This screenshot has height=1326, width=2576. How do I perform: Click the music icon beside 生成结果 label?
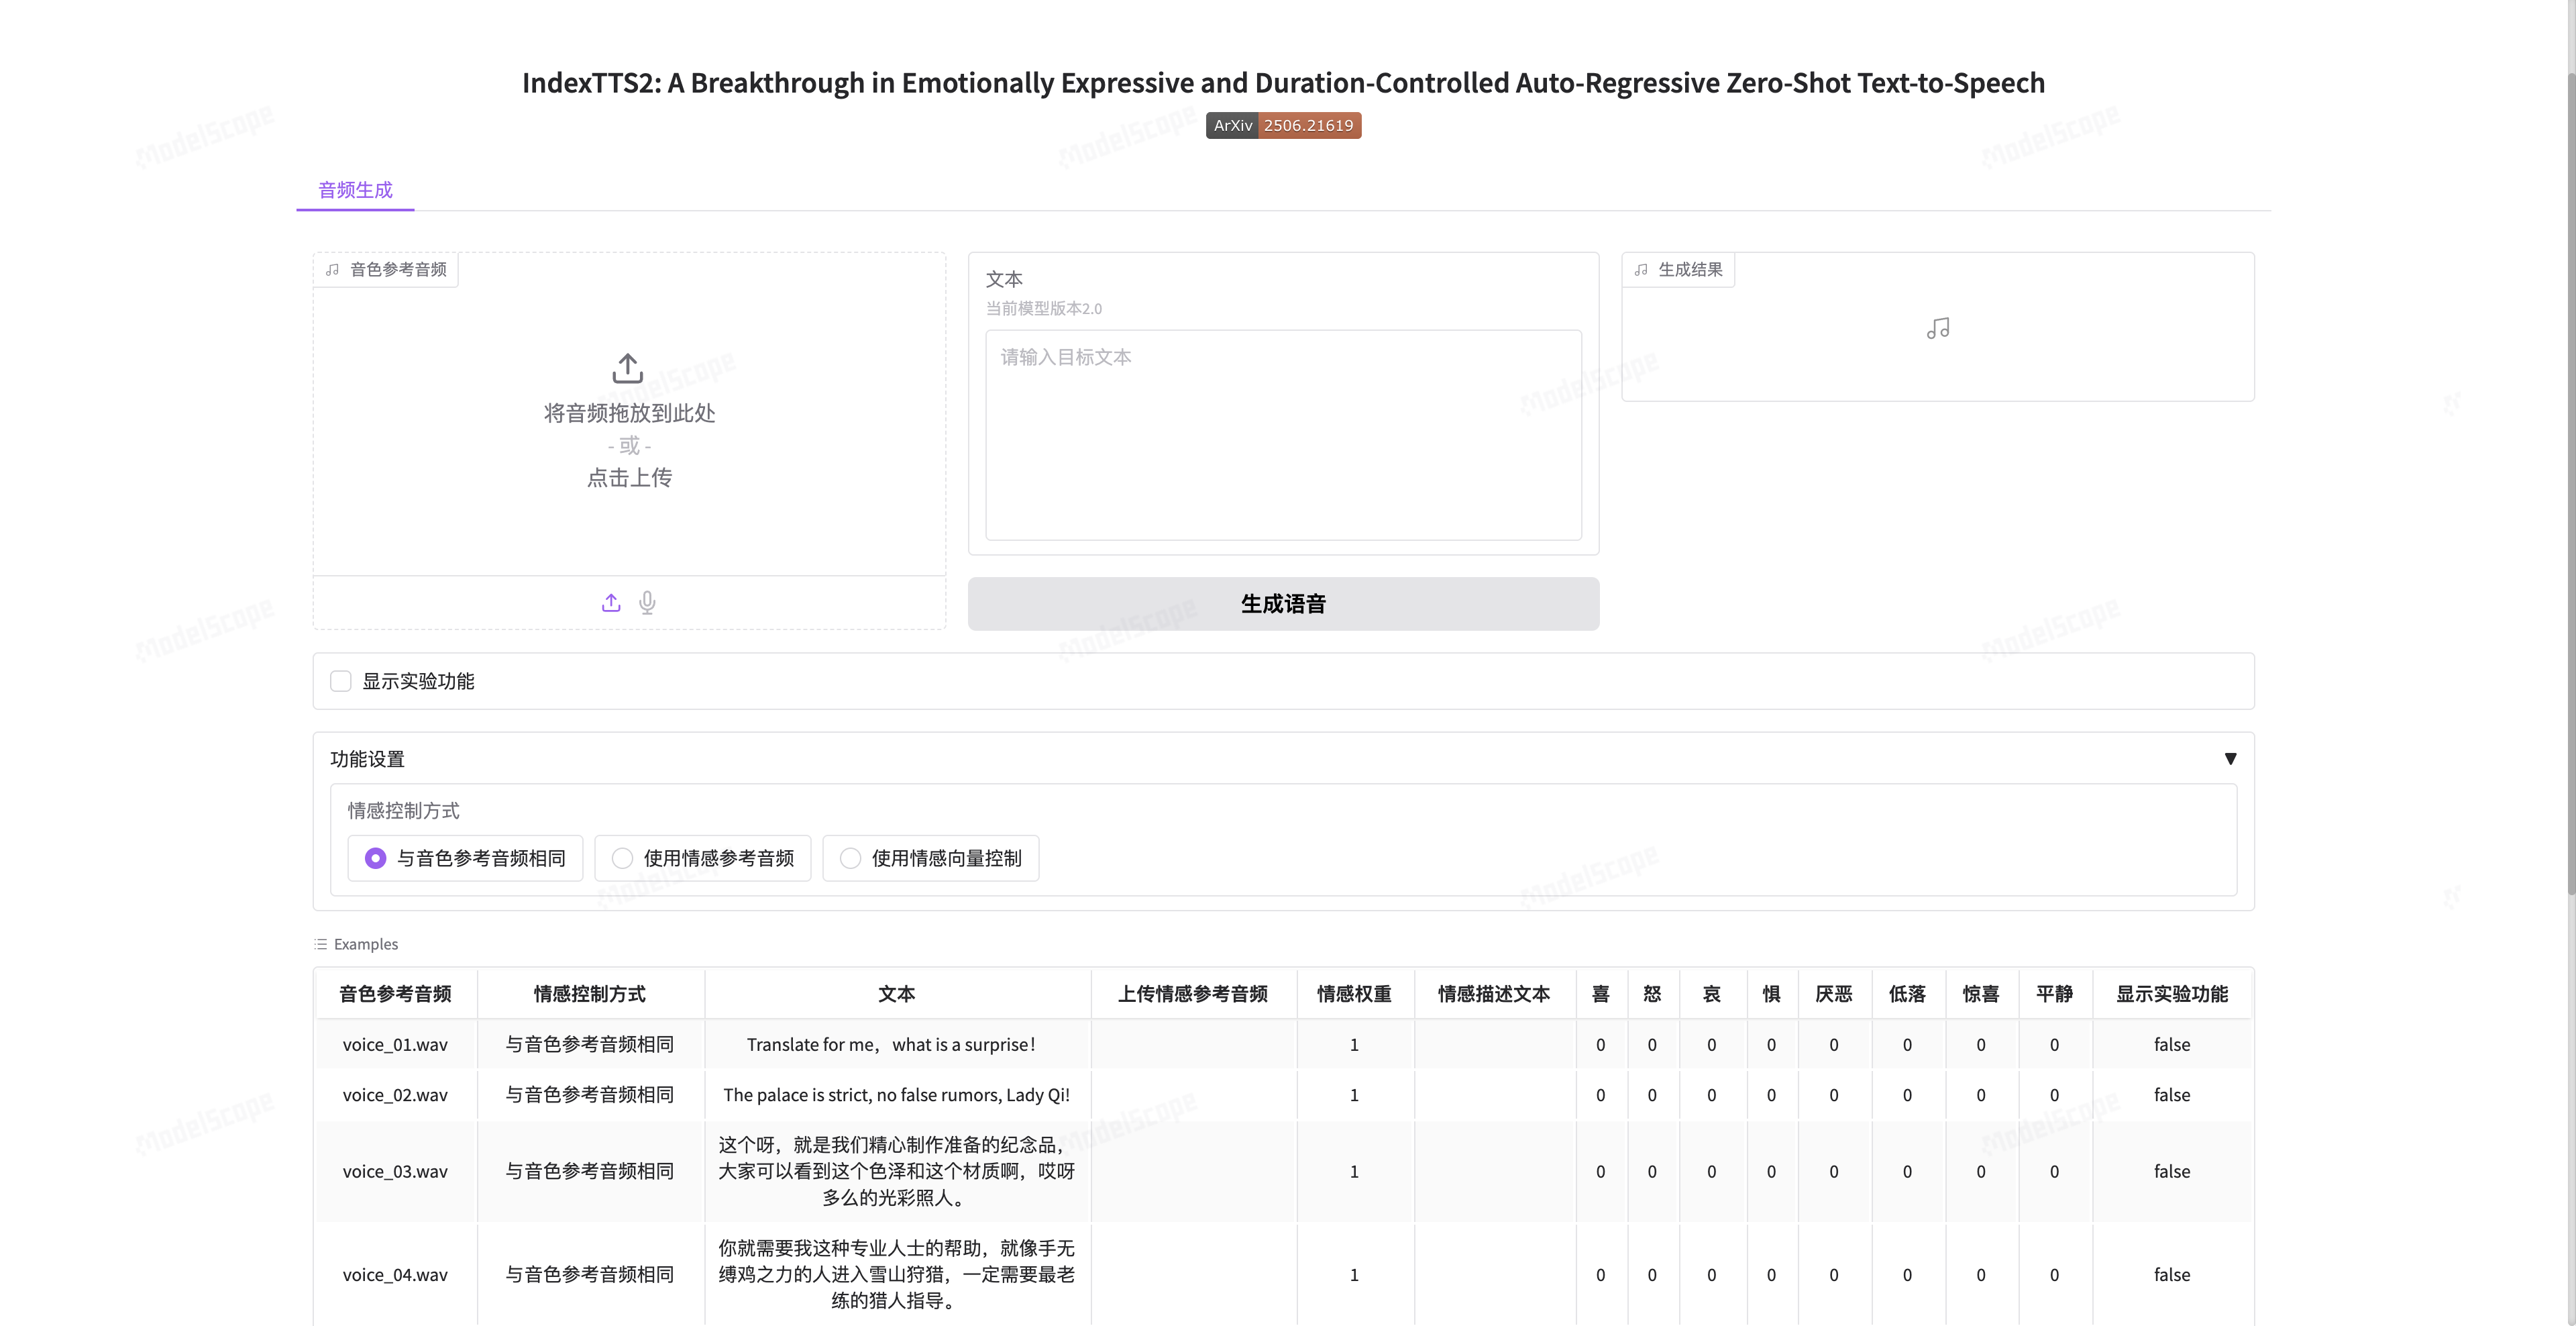(1641, 270)
